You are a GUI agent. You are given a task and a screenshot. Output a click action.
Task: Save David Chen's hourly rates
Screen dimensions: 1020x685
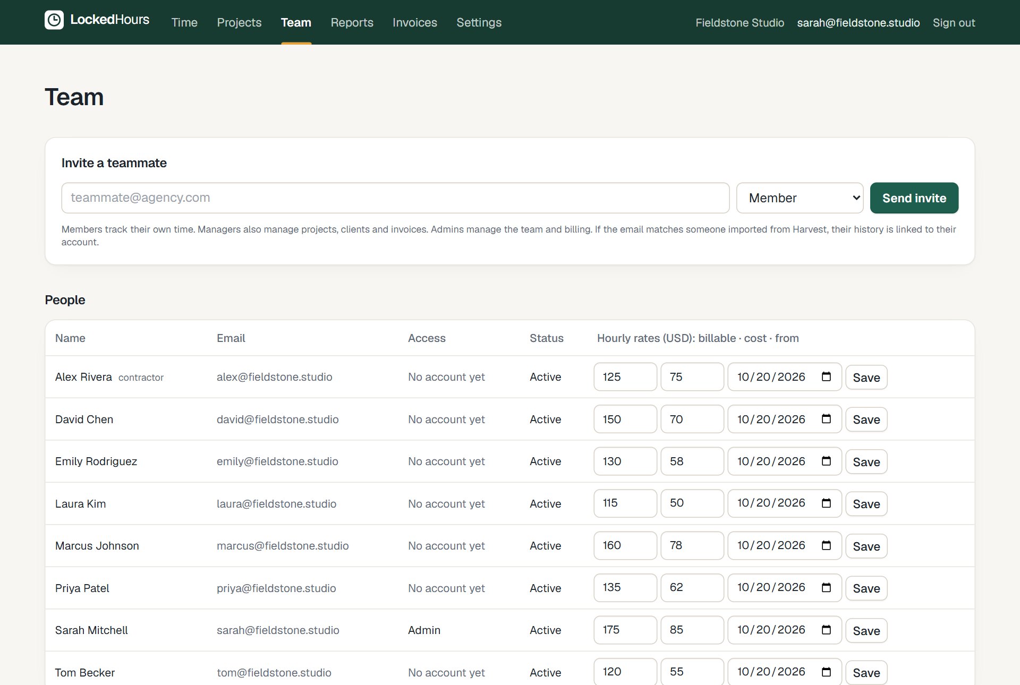866,419
